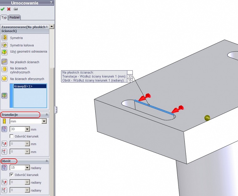Click the 15 rotation input field
This screenshot has height=196, width=238.
(18, 168)
